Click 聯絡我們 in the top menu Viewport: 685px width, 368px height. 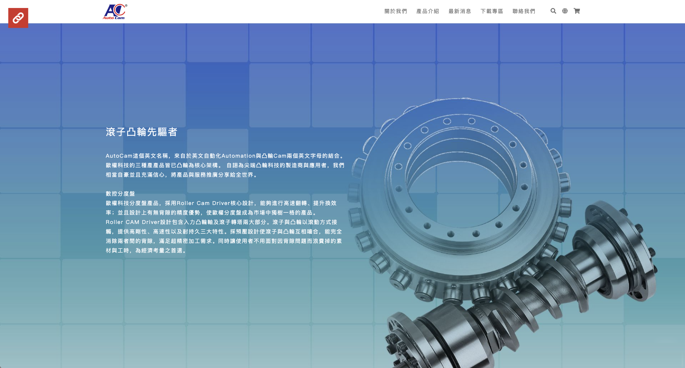[524, 11]
